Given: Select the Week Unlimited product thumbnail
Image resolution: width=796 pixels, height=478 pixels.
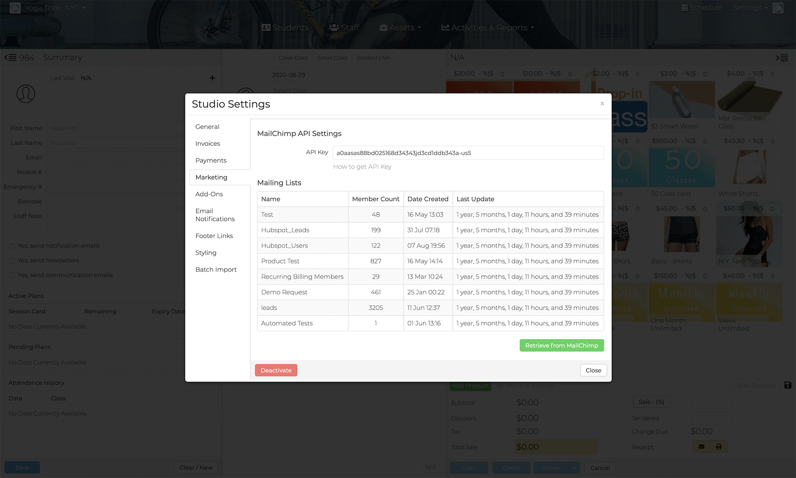Looking at the screenshot, I should click(750, 302).
